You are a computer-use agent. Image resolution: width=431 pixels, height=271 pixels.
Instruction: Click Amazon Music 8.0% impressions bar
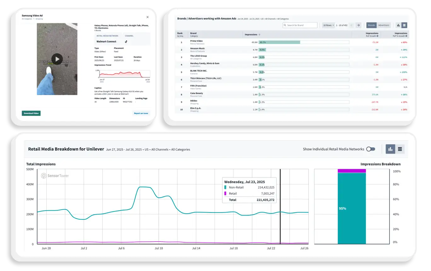tap(262, 50)
